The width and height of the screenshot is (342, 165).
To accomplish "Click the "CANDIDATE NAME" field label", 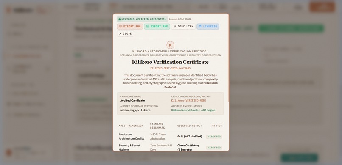I will tap(131, 96).
